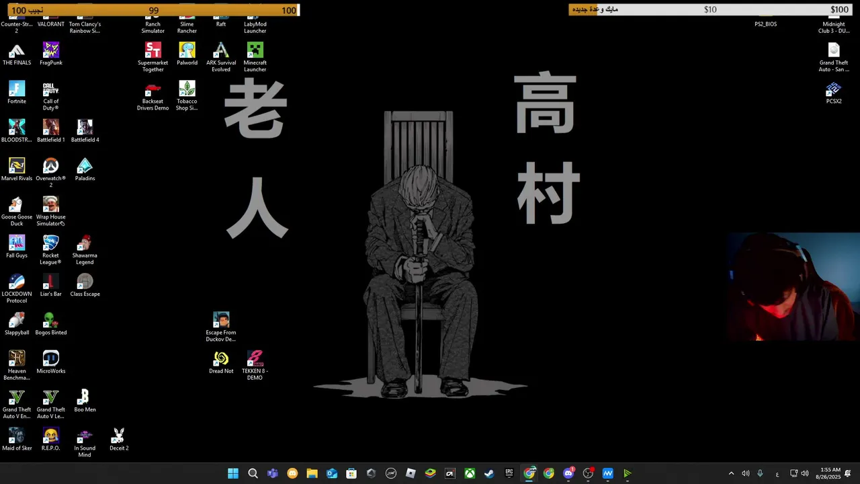Open taskbar Search
The width and height of the screenshot is (860, 484).
tap(253, 473)
